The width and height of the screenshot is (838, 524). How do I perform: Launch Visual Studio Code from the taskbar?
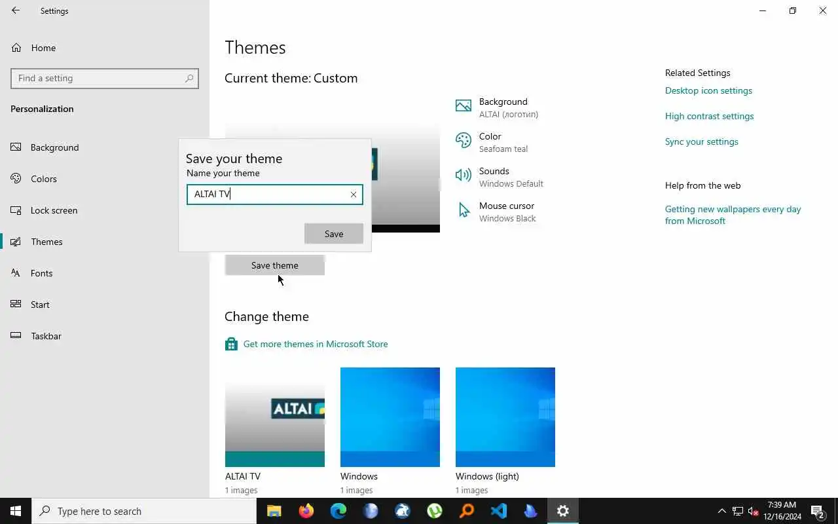point(498,511)
